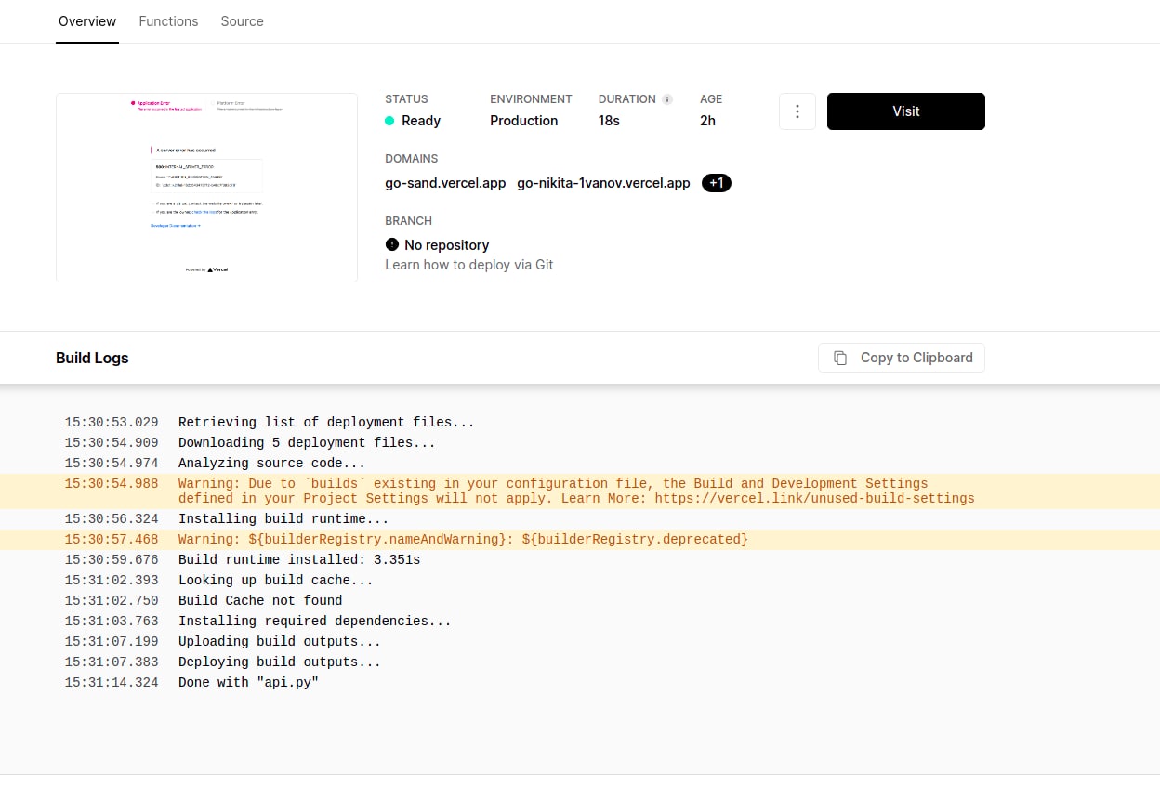Select log line Build Cache not found
1160x786 pixels.
coord(260,601)
